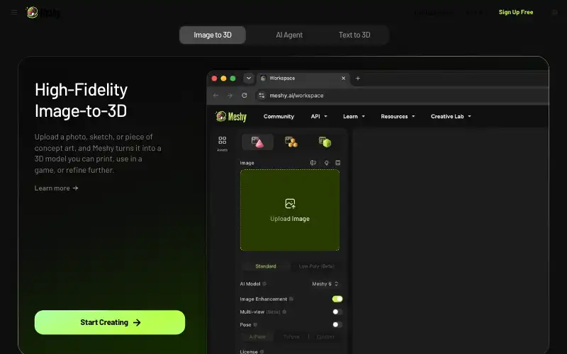Open the tab-list chevron in the browser mockup
Viewport: 567px width, 354px height.
[249, 78]
